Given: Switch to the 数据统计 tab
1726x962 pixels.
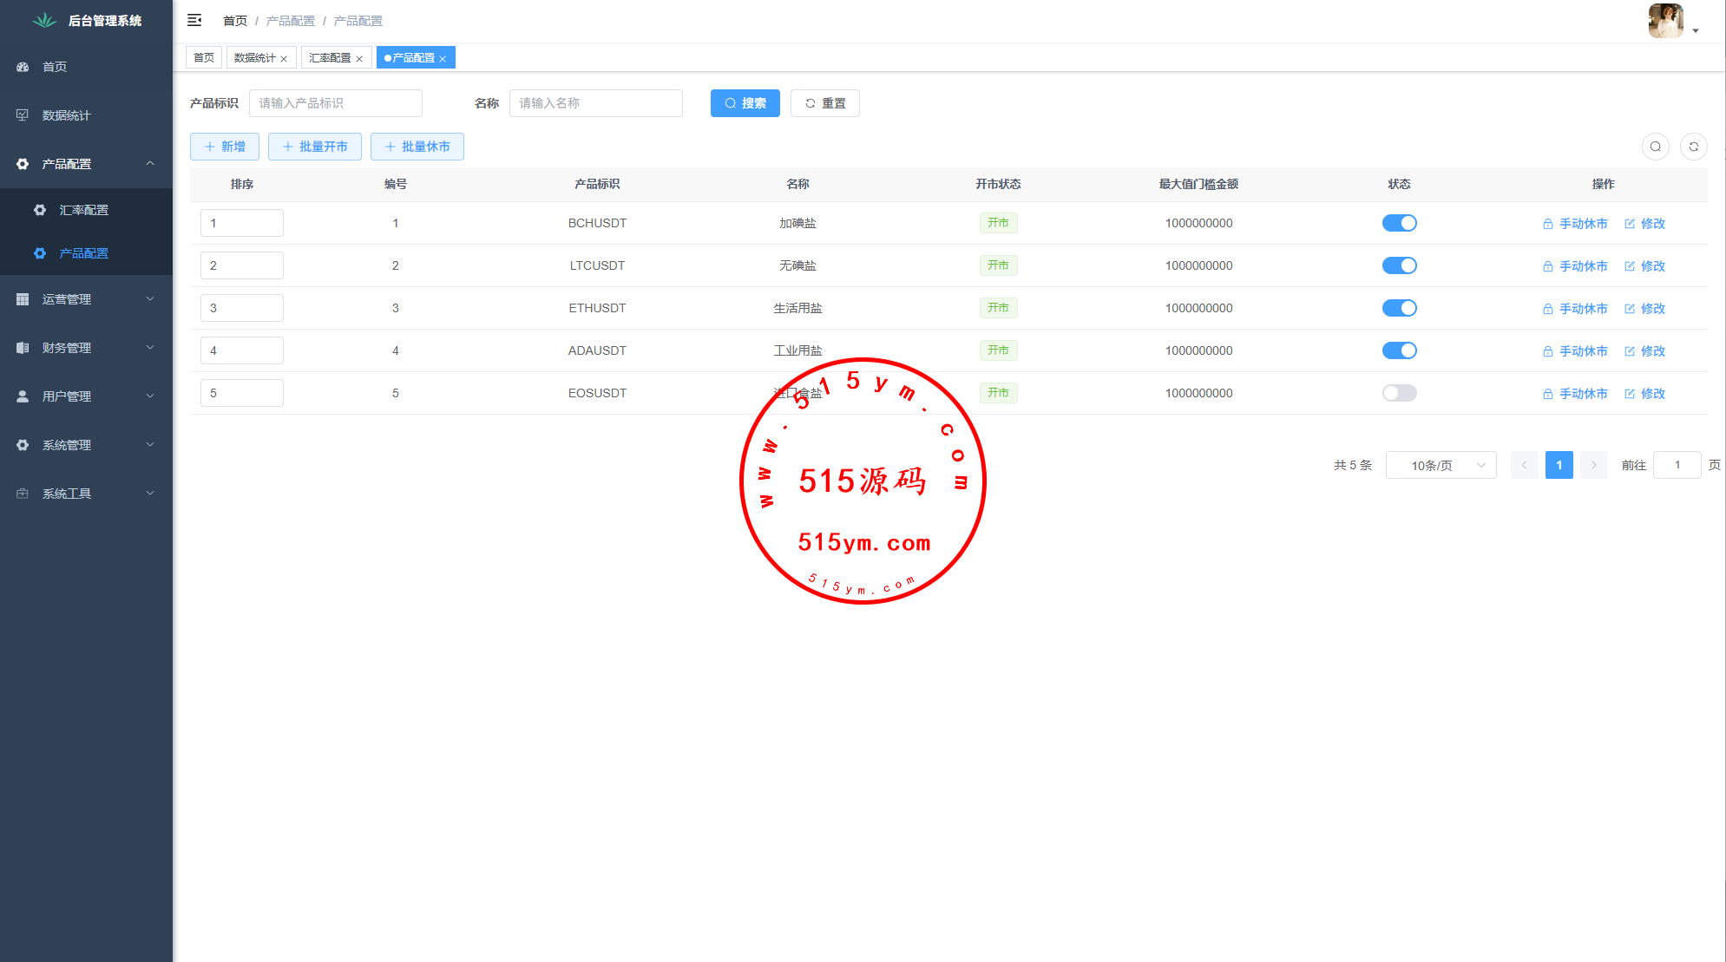Looking at the screenshot, I should click(x=253, y=58).
